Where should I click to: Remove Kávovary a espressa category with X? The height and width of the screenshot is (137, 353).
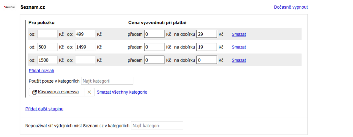click(x=89, y=92)
